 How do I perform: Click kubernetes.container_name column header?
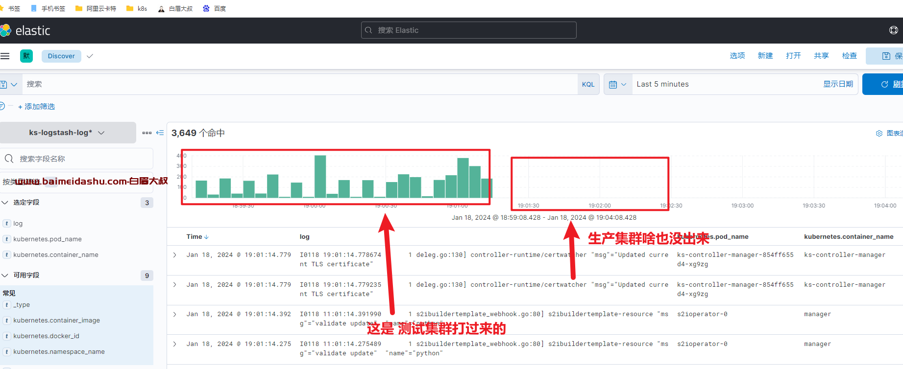pos(849,236)
